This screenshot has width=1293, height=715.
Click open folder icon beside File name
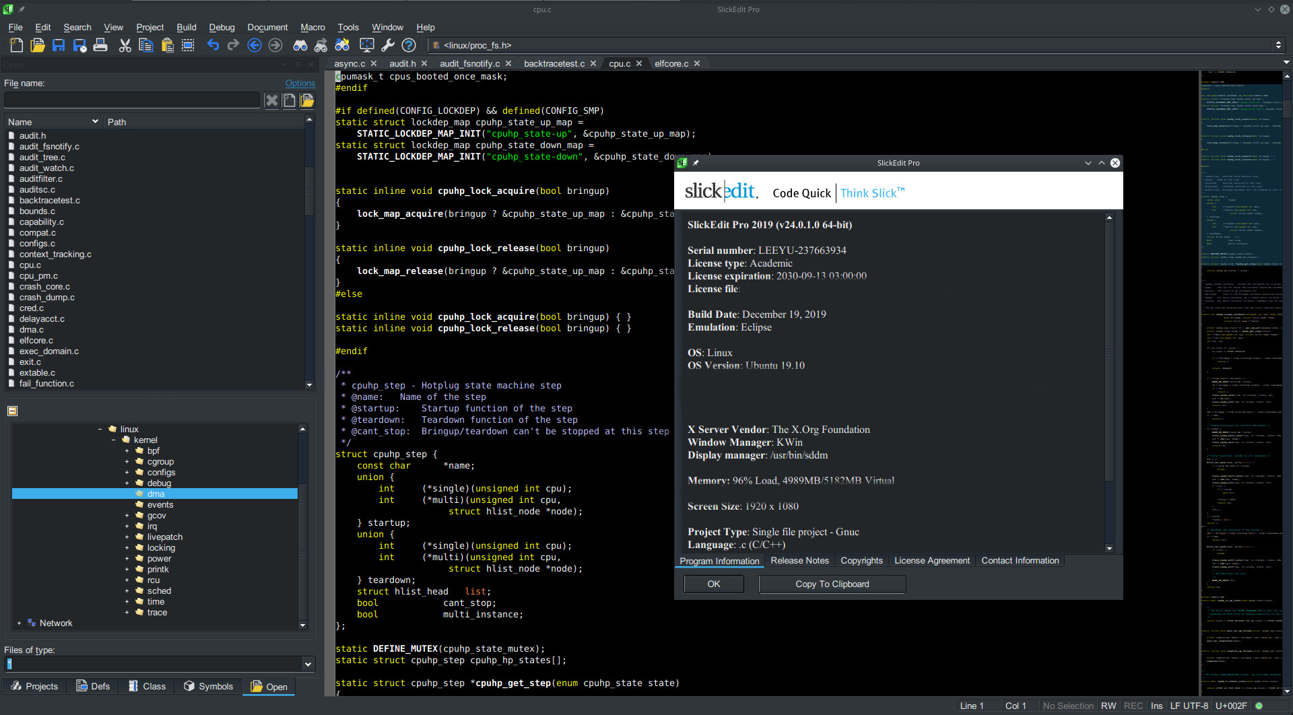coord(307,100)
